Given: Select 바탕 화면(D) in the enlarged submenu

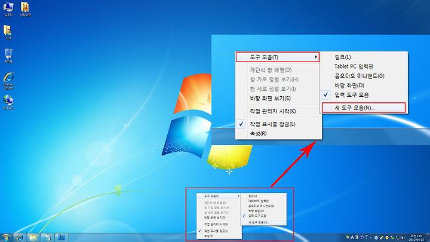Looking at the screenshot, I should [x=364, y=85].
